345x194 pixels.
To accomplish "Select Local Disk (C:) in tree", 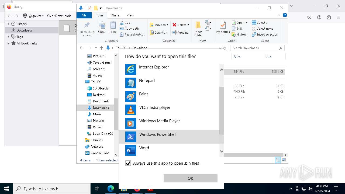I will click(x=100, y=134).
